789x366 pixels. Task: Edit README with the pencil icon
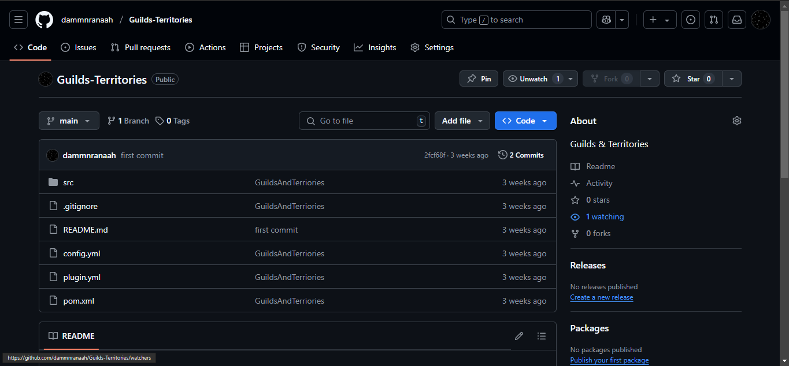coord(519,336)
